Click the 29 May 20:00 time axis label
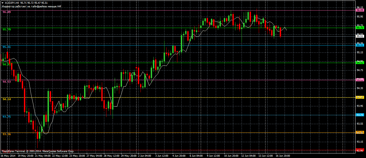The width and height of the screenshot is (366, 158). pos(129,156)
